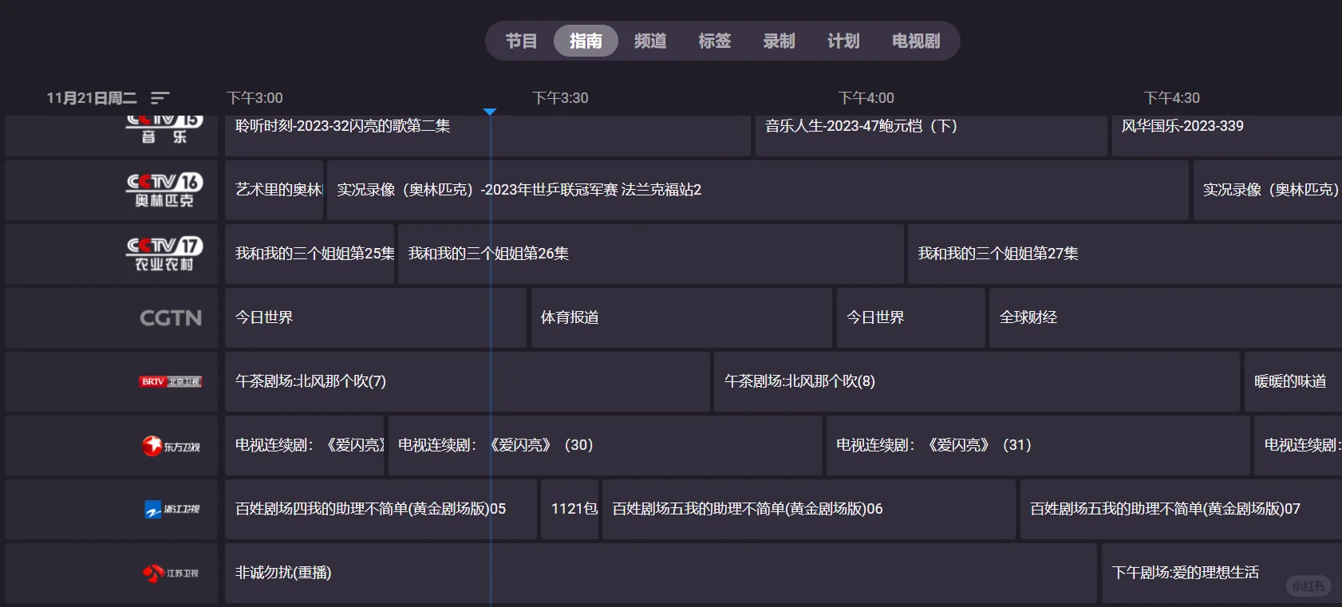Open program 音乐人生-2023-47鲍元恺（下）

[x=931, y=136]
